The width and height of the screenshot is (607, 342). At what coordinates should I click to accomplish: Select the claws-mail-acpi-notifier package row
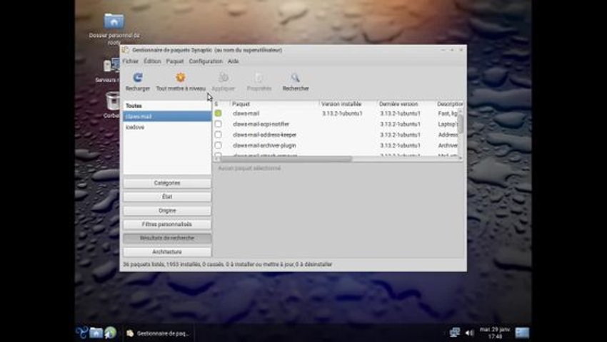(x=336, y=124)
